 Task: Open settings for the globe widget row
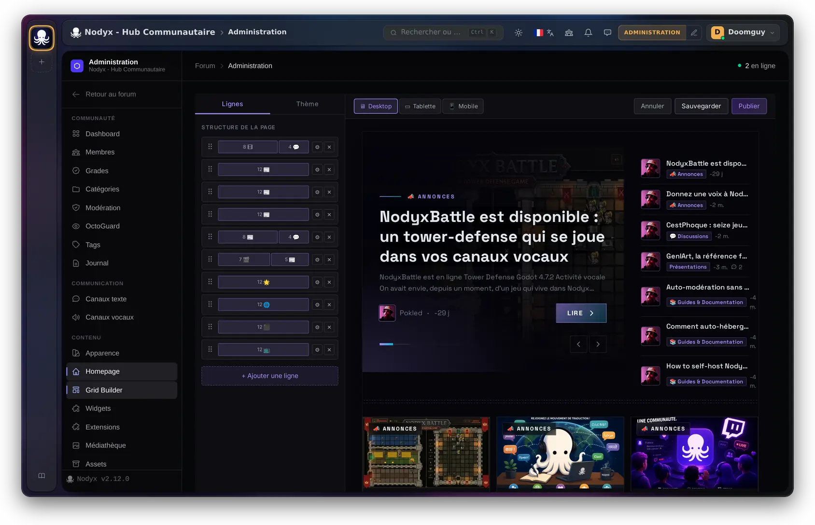[x=317, y=304]
